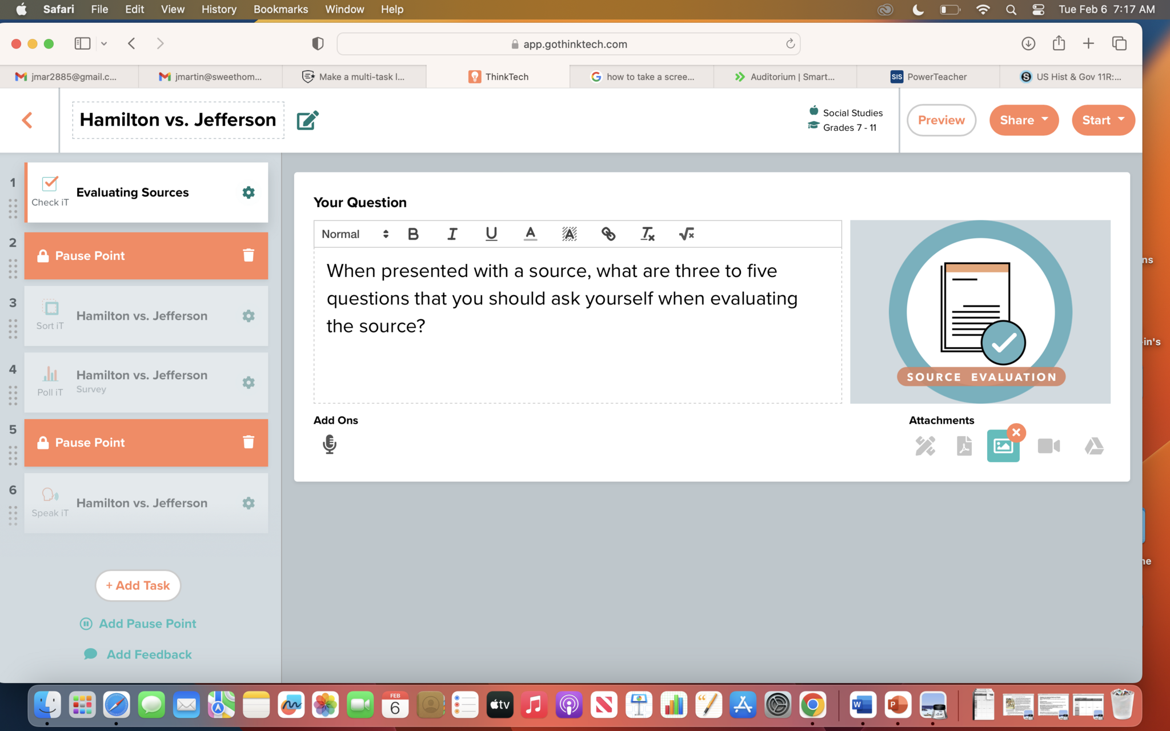Click the Google Drive attachment icon

point(1093,445)
